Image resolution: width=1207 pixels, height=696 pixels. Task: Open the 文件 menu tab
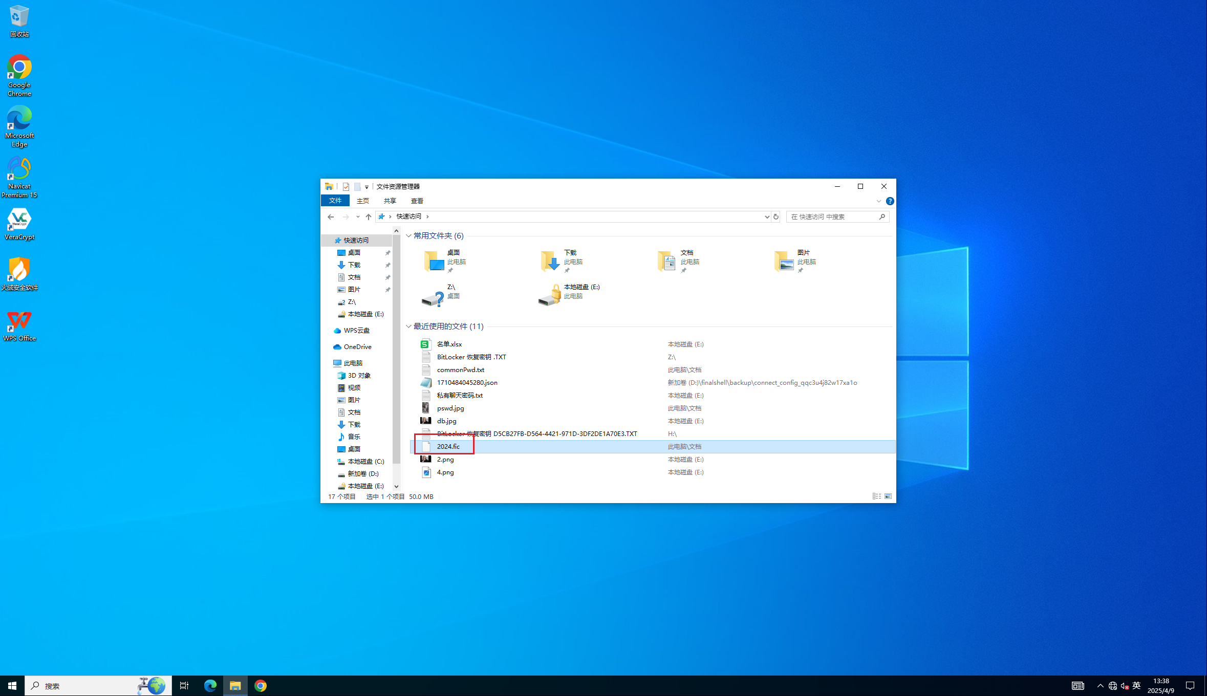pyautogui.click(x=335, y=201)
